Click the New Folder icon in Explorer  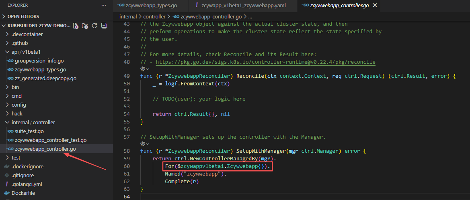pyautogui.click(x=85, y=26)
